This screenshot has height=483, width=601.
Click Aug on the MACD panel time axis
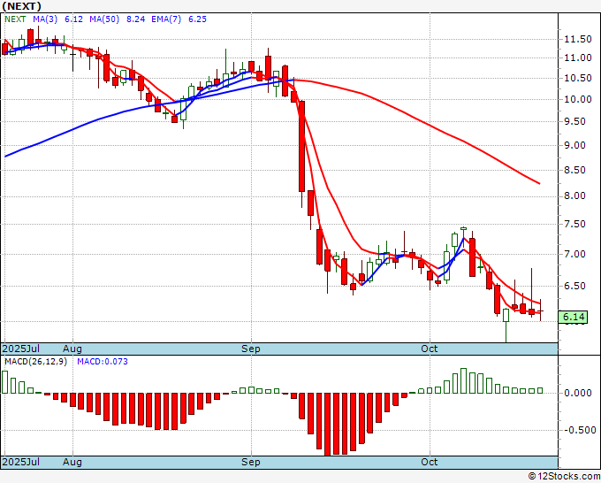click(x=72, y=462)
